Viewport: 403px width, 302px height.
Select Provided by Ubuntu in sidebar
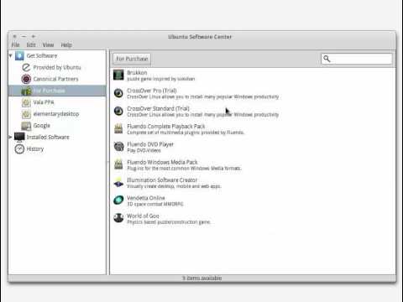pos(57,67)
